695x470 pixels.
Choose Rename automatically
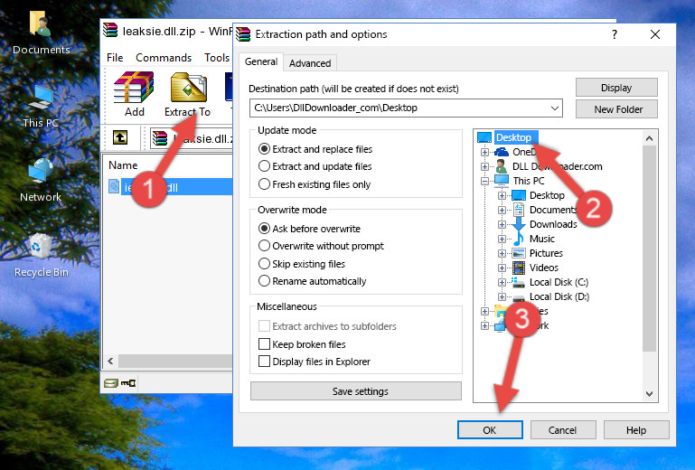(x=312, y=281)
